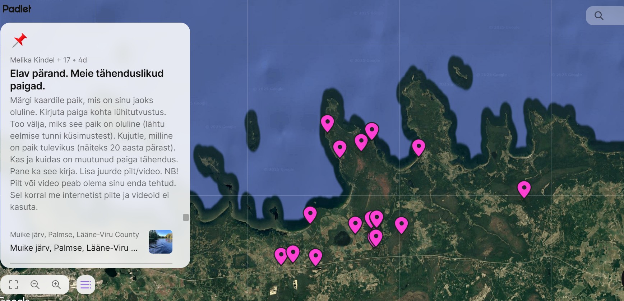Click the "+ 17" contributors count
Viewport: 624px width, 301px height.
click(x=64, y=60)
